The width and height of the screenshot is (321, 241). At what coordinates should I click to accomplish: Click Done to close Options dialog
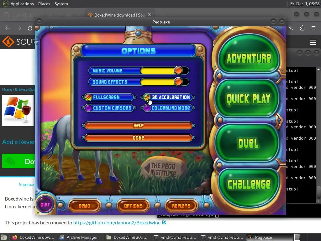138,138
